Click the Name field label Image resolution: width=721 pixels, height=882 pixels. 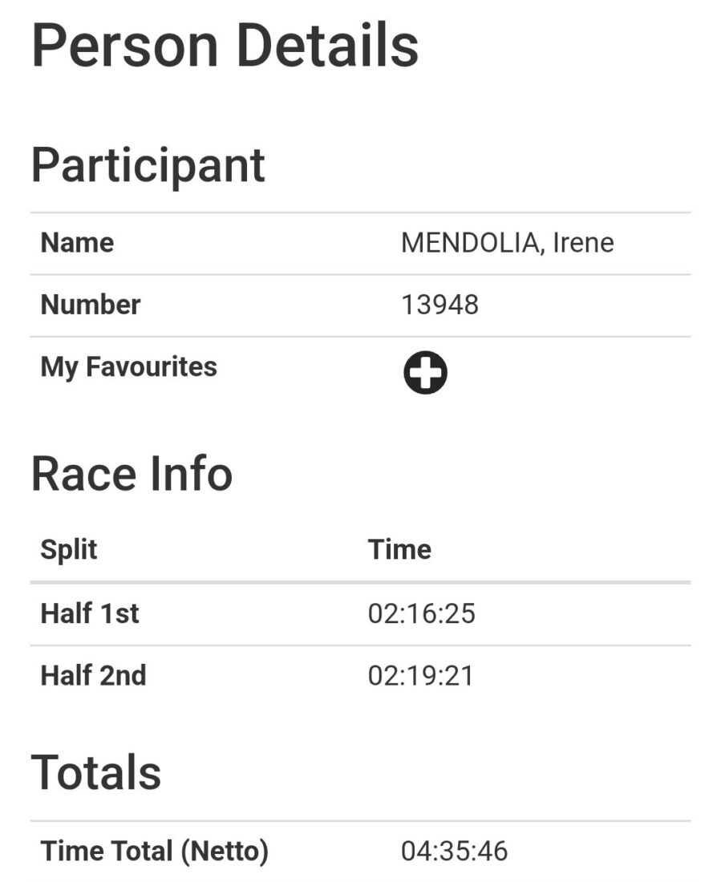pyautogui.click(x=77, y=243)
